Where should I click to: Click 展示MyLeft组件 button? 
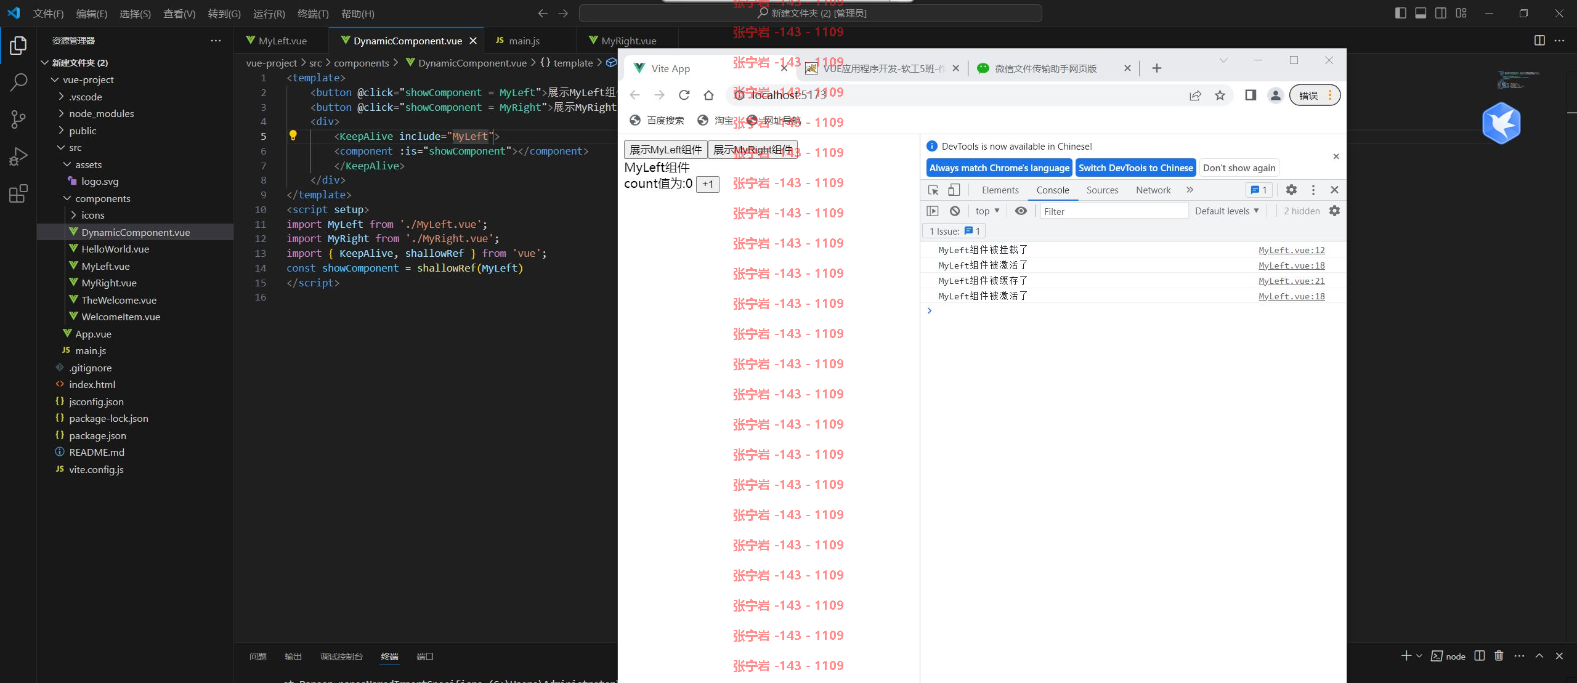pyautogui.click(x=666, y=150)
